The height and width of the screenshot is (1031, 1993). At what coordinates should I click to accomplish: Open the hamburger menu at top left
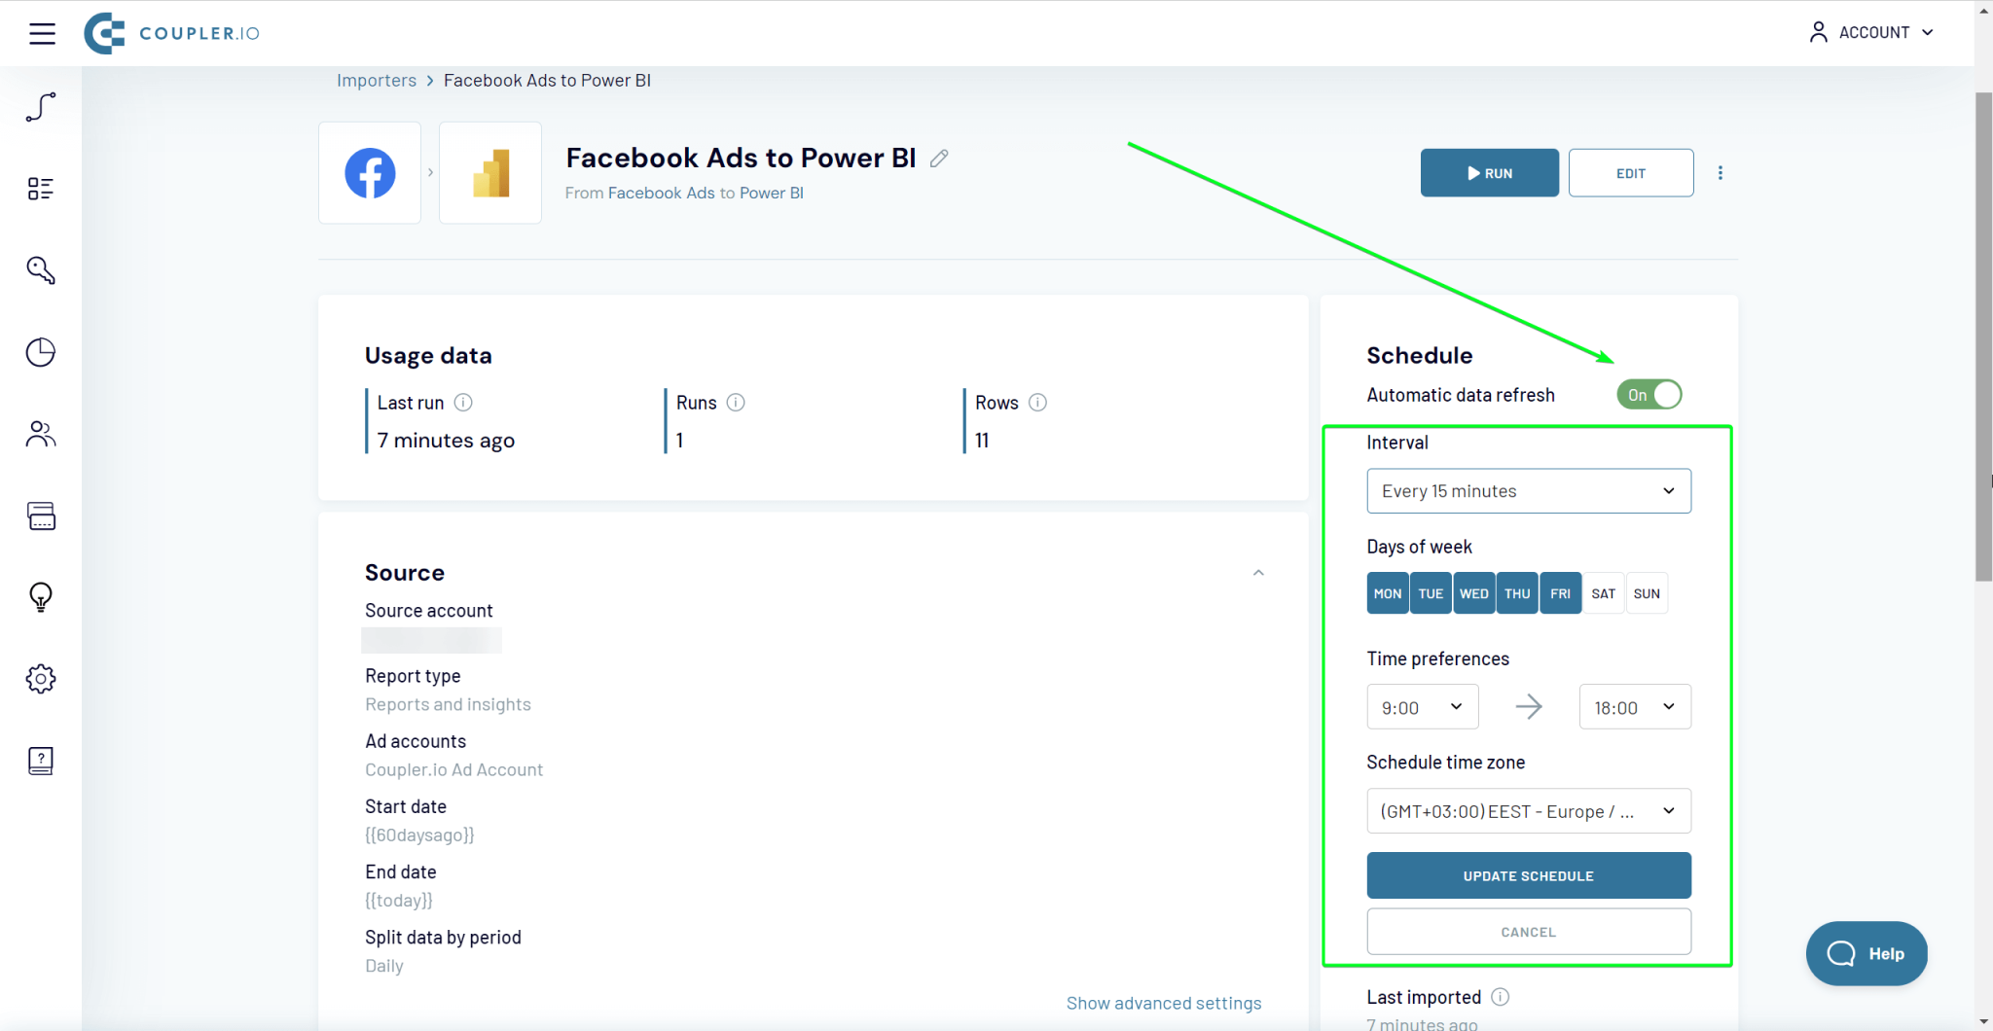[42, 32]
